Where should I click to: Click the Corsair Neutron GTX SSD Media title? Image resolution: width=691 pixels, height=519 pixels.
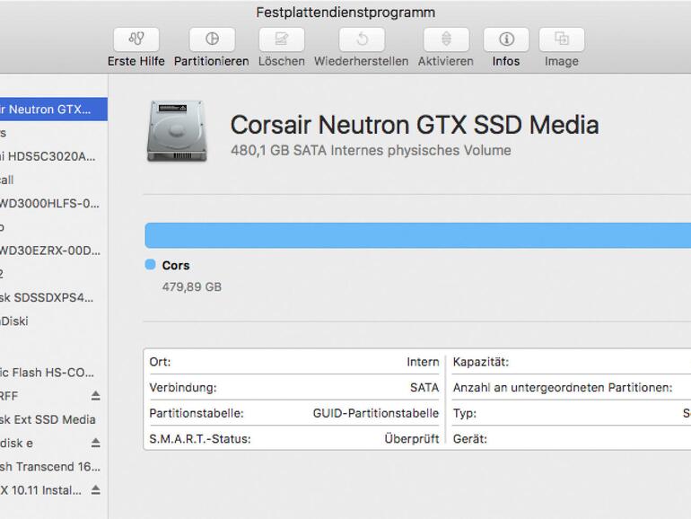pos(415,124)
